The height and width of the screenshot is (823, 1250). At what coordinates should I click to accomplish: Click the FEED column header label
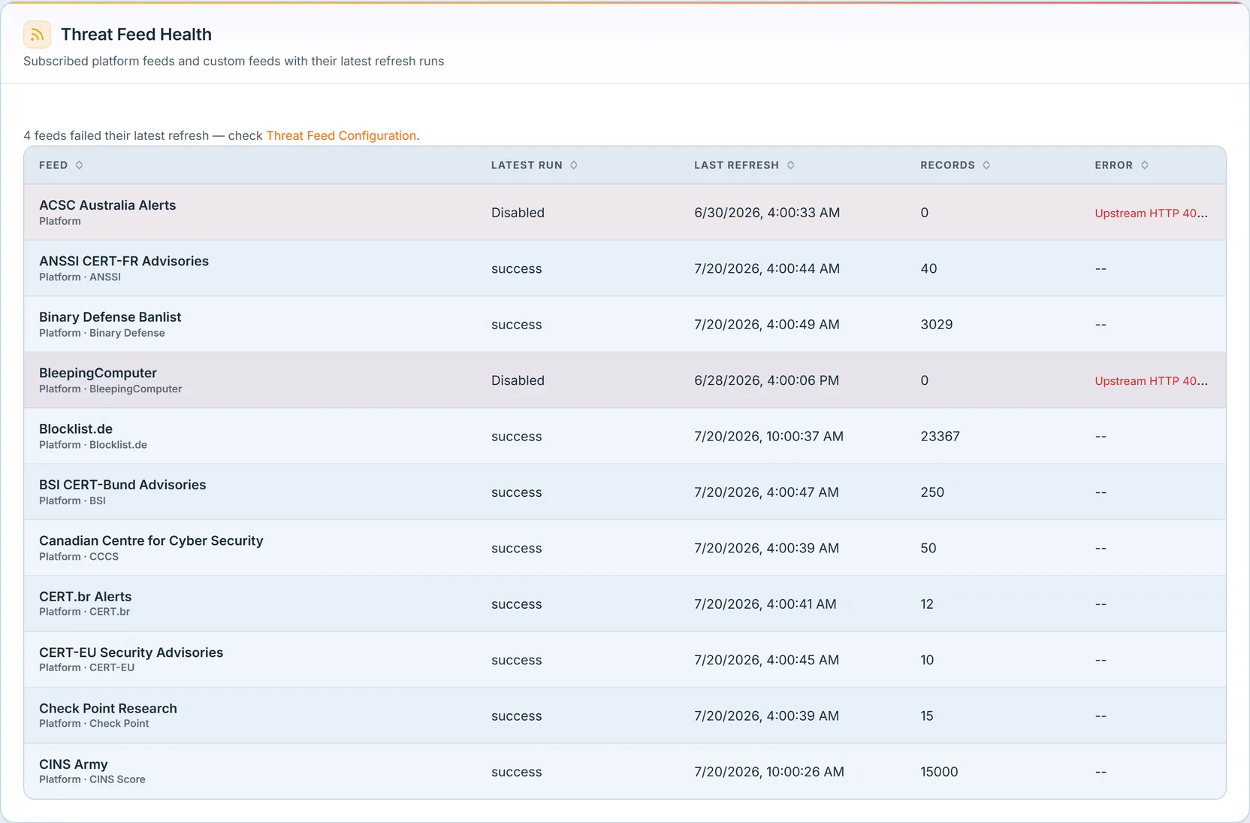[x=53, y=165]
